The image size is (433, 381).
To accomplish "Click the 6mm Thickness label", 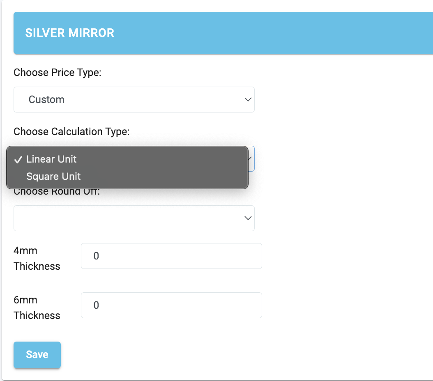I will 37,308.
